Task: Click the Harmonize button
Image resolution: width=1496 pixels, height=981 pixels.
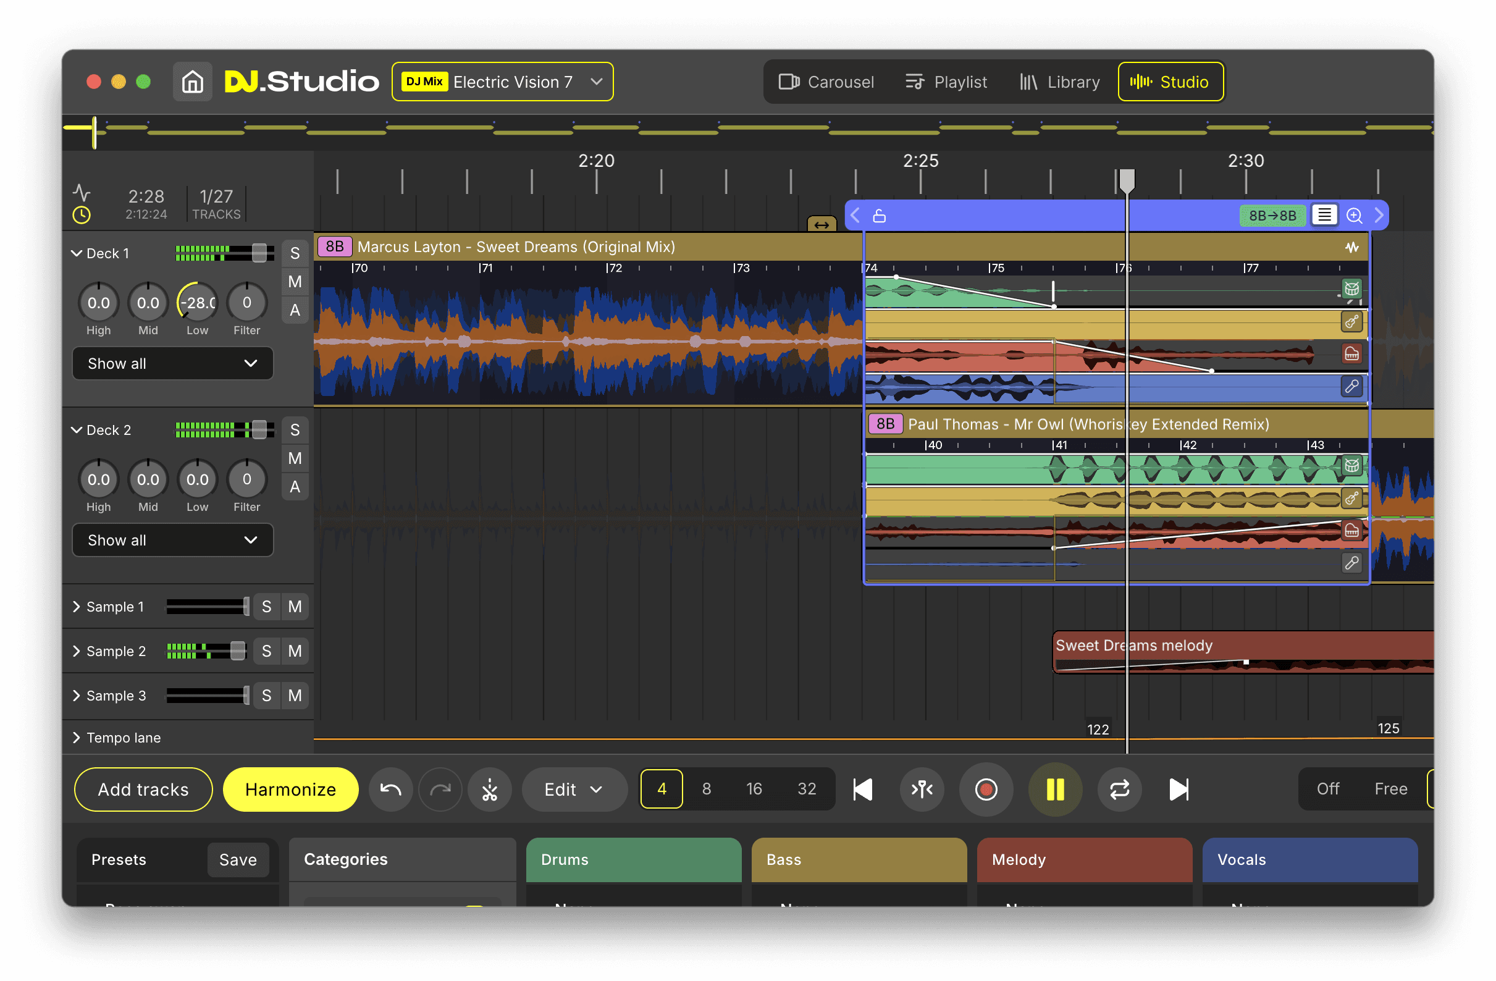Action: [290, 789]
